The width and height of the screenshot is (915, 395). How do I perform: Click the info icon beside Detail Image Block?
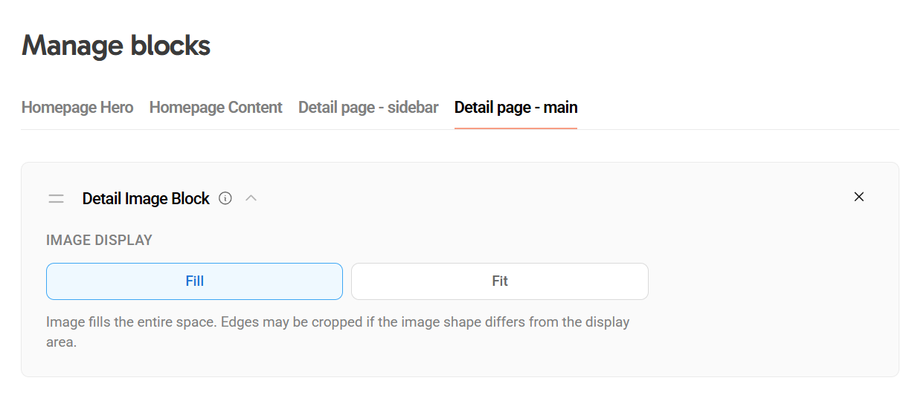tap(225, 198)
